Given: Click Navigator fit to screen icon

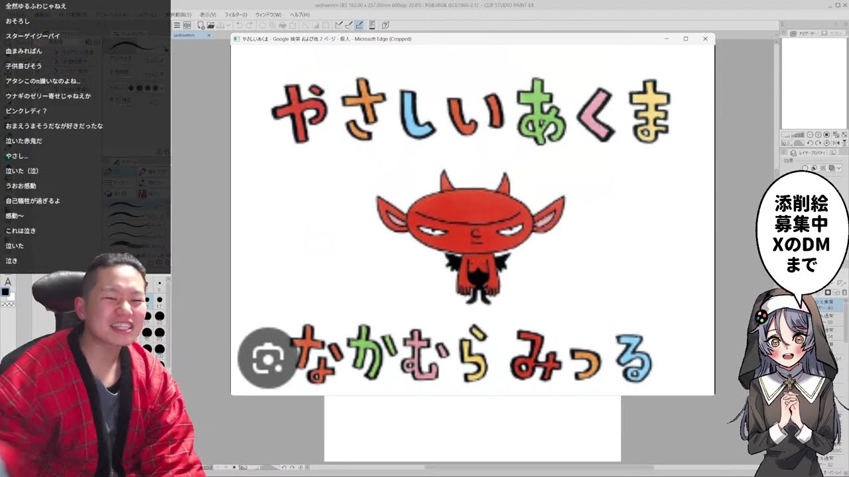Looking at the screenshot, I should tap(836, 134).
